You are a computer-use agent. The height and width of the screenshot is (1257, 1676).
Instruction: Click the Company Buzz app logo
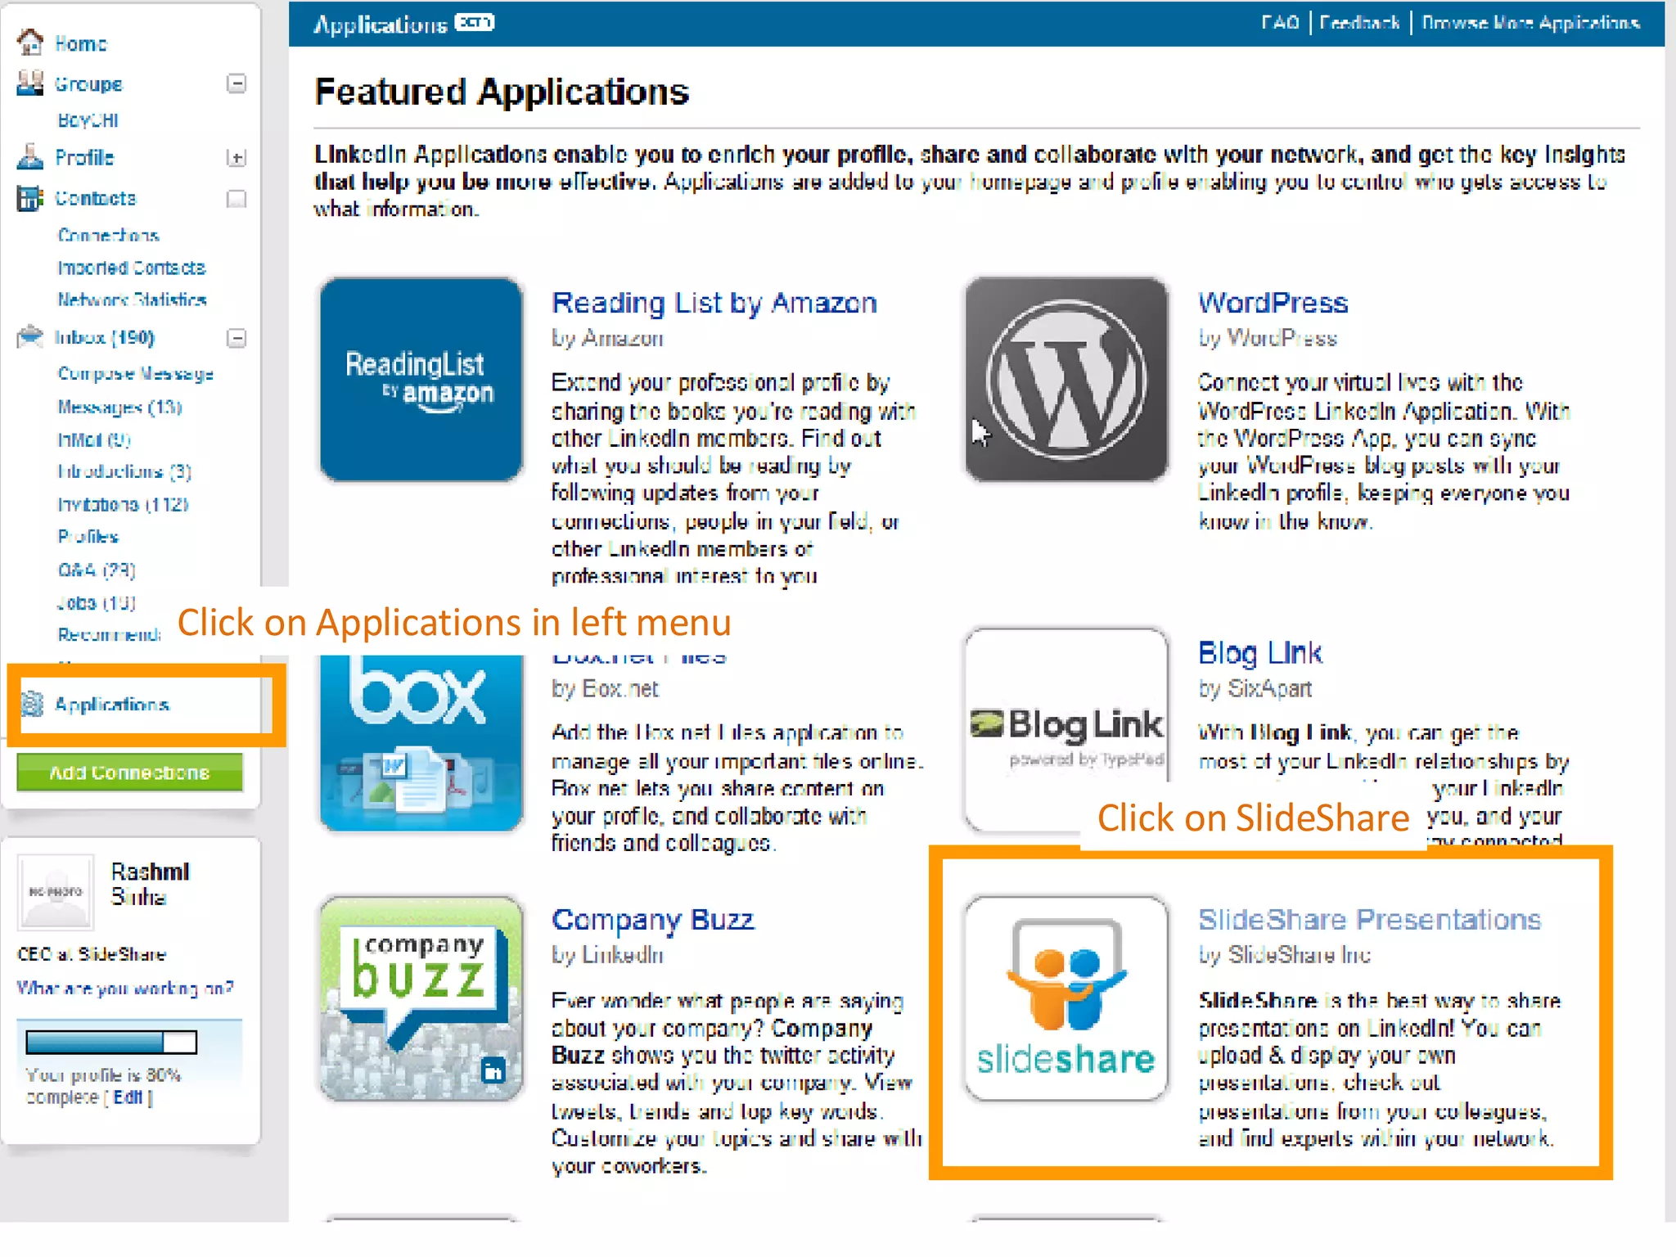coord(421,998)
